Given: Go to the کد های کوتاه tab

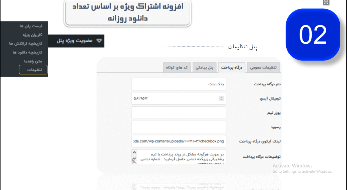Looking at the screenshot, I should tap(177, 67).
